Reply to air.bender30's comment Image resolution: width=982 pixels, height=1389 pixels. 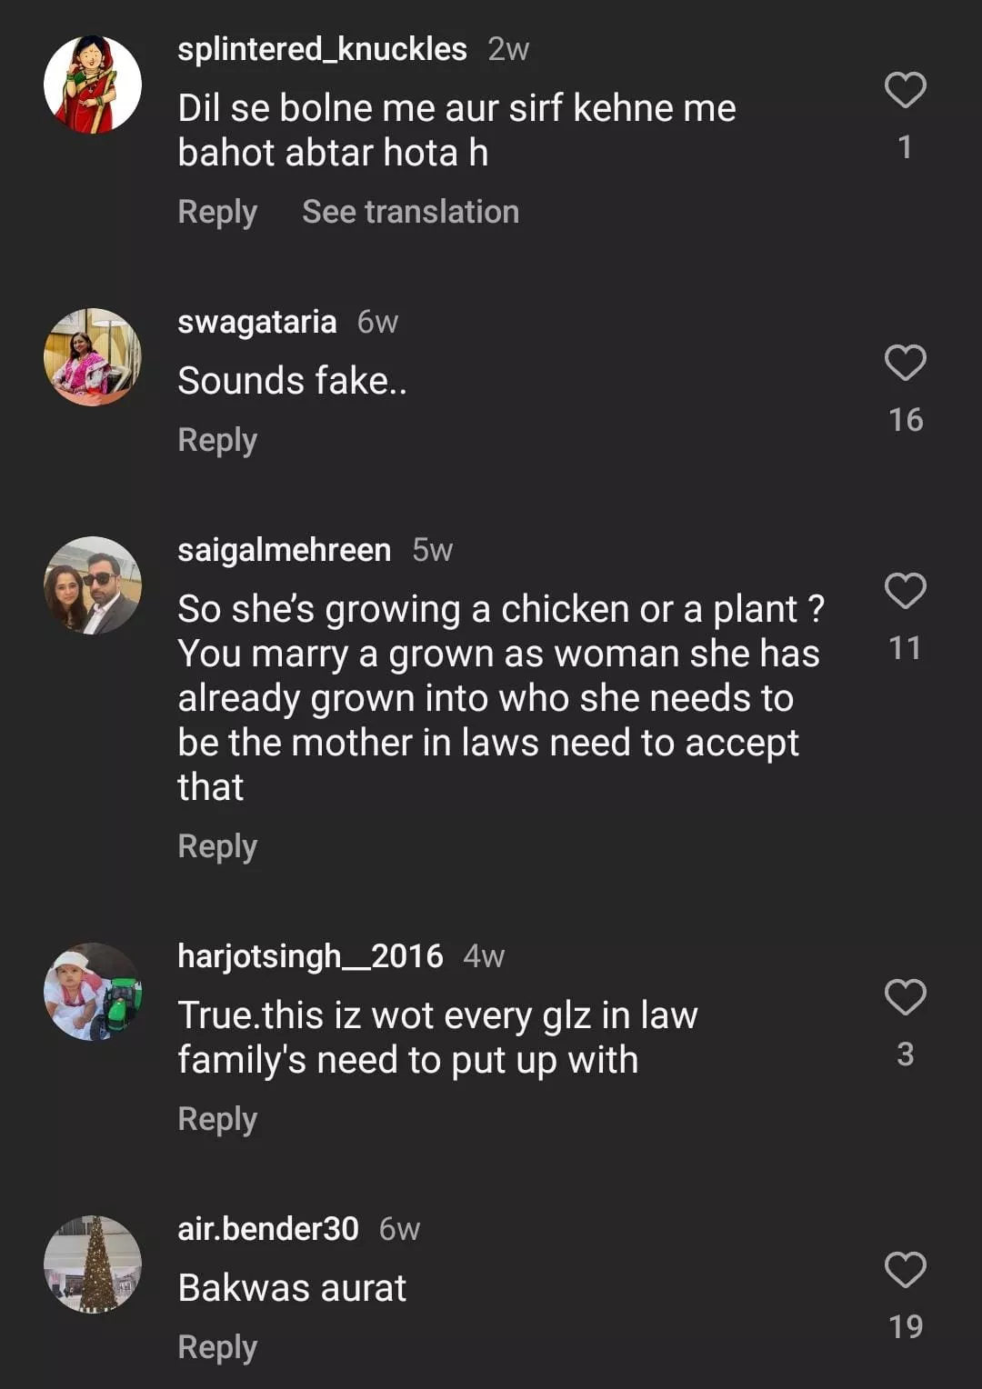coord(217,1348)
